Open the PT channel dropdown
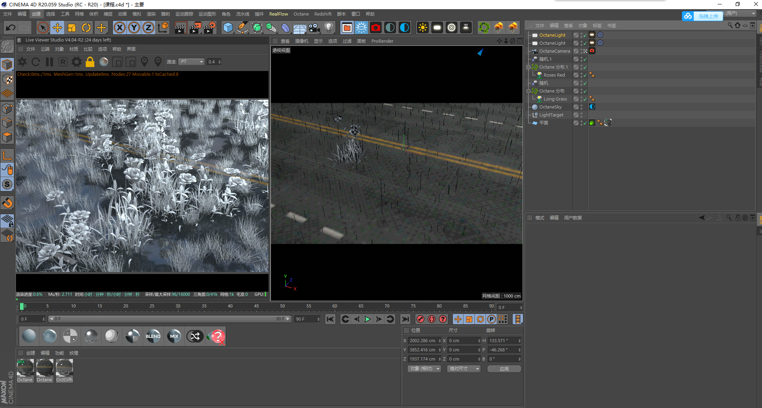 pyautogui.click(x=191, y=62)
